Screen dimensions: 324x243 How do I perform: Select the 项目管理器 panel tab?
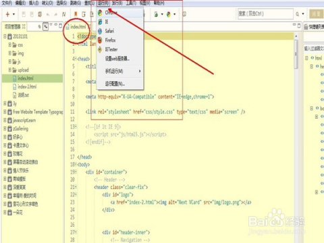pos(15,26)
